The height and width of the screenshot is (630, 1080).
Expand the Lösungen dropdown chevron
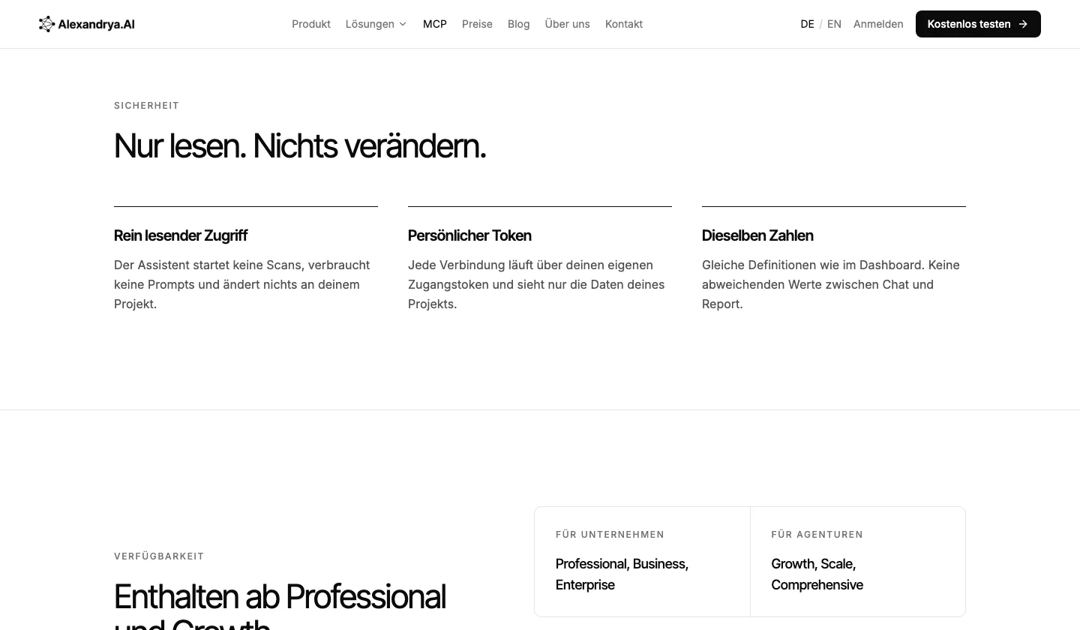403,24
